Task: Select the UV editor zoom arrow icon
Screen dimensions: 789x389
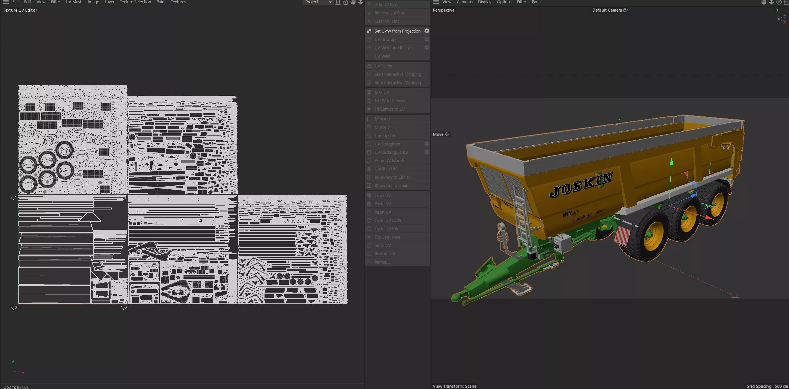Action: [361, 2]
